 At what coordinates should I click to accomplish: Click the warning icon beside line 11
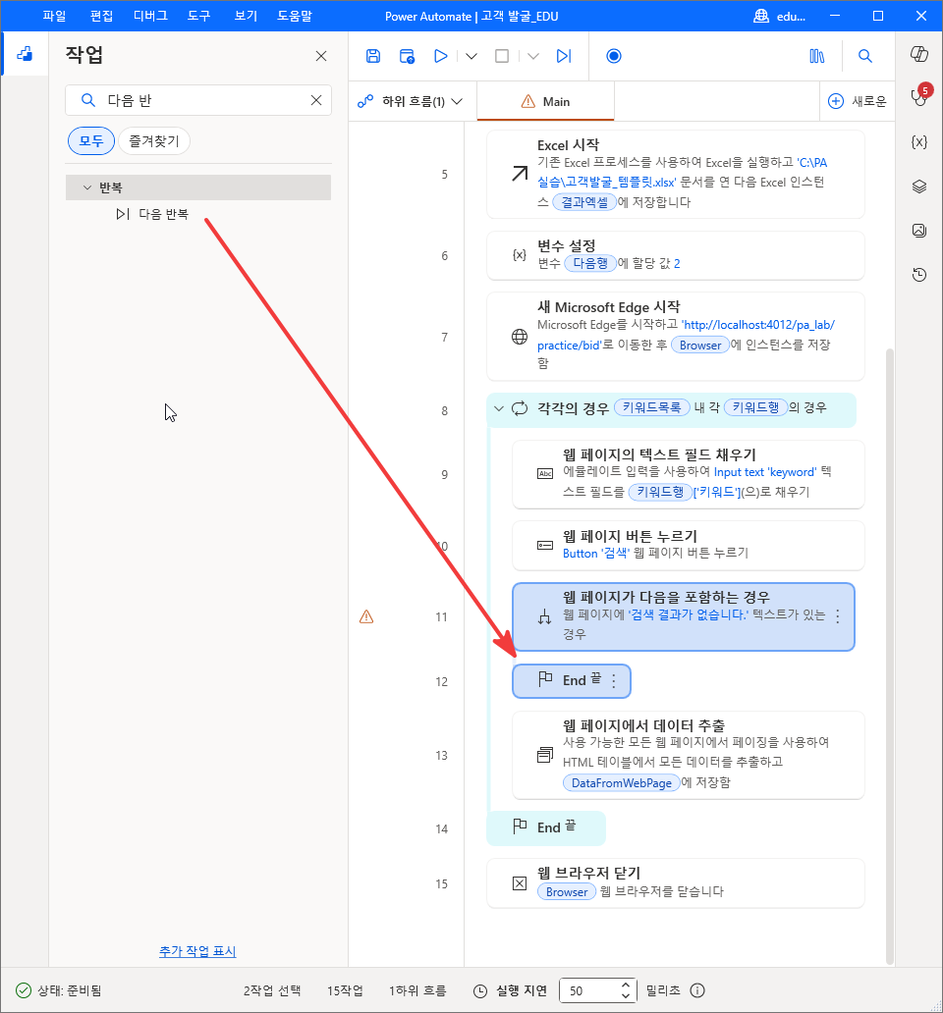pos(366,617)
